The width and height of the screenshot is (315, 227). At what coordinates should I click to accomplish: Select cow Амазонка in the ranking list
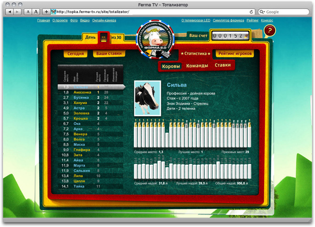pos(82,92)
